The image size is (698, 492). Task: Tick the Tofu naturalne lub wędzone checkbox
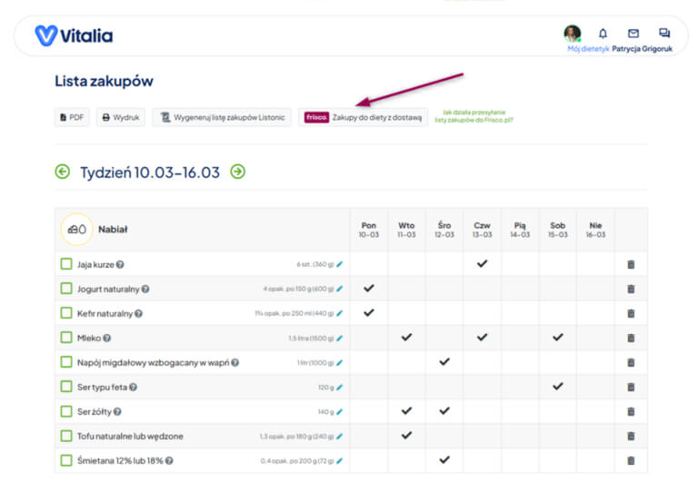pyautogui.click(x=66, y=436)
